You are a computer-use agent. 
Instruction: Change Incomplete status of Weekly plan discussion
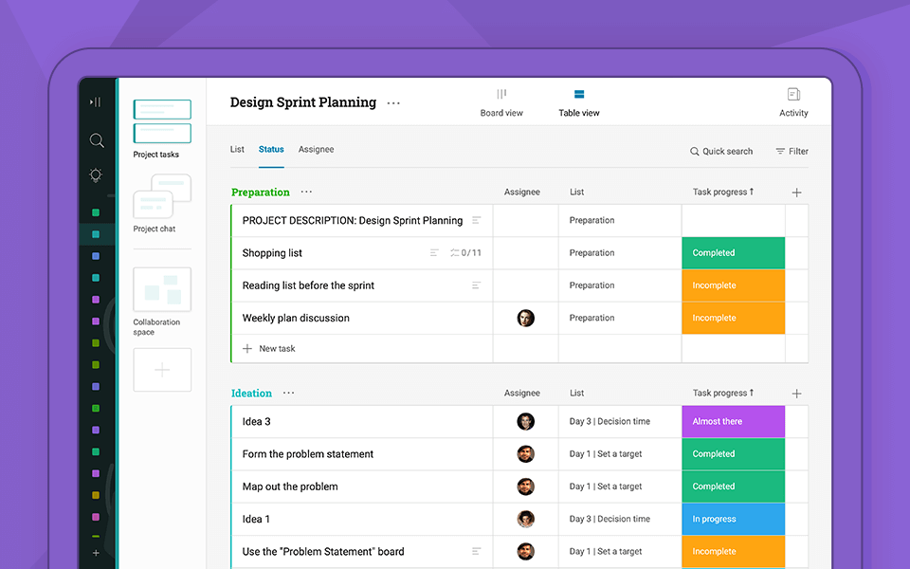pyautogui.click(x=733, y=318)
